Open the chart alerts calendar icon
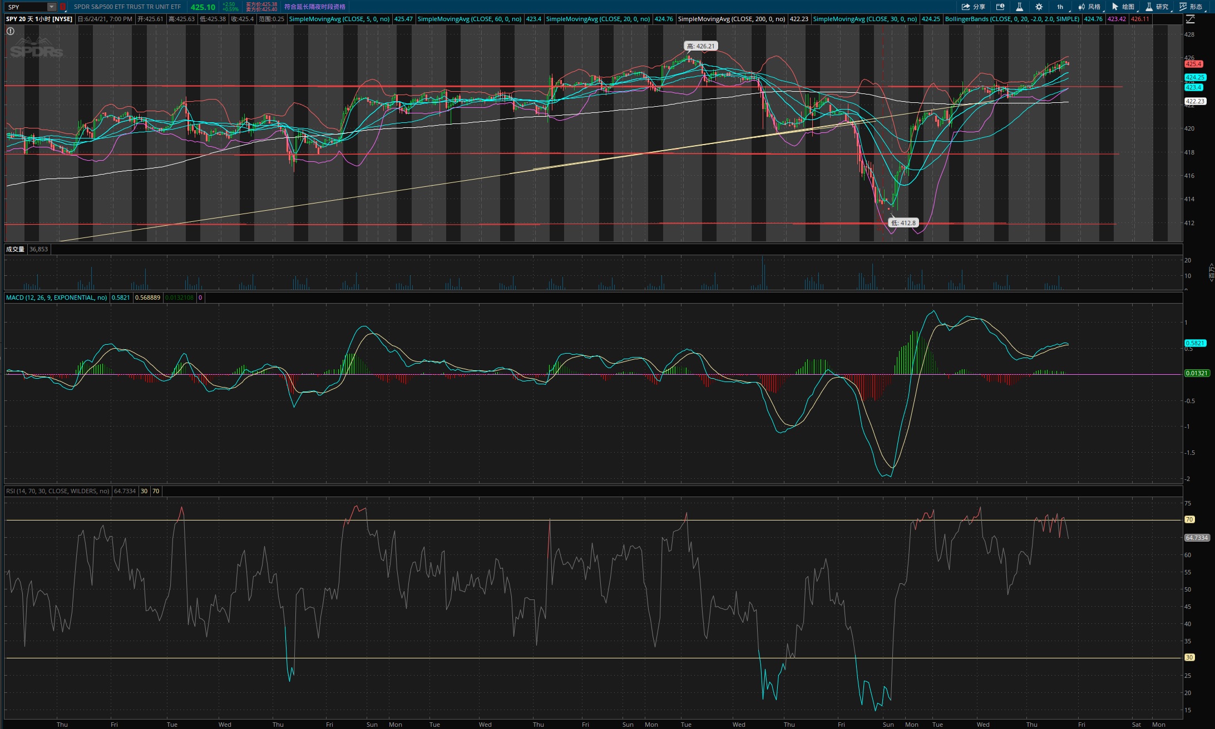Viewport: 1215px width, 729px height. pos(1000,7)
